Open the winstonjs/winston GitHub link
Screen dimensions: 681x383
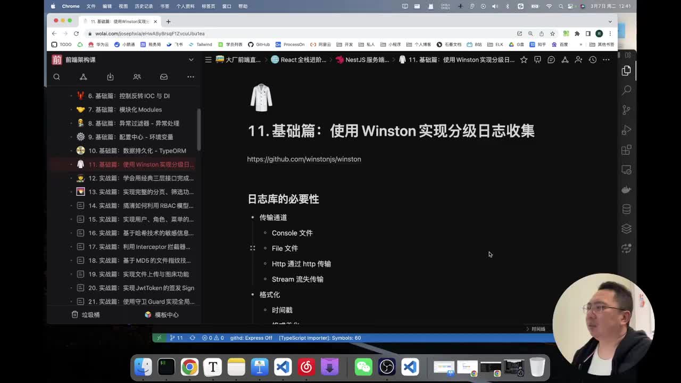(304, 159)
